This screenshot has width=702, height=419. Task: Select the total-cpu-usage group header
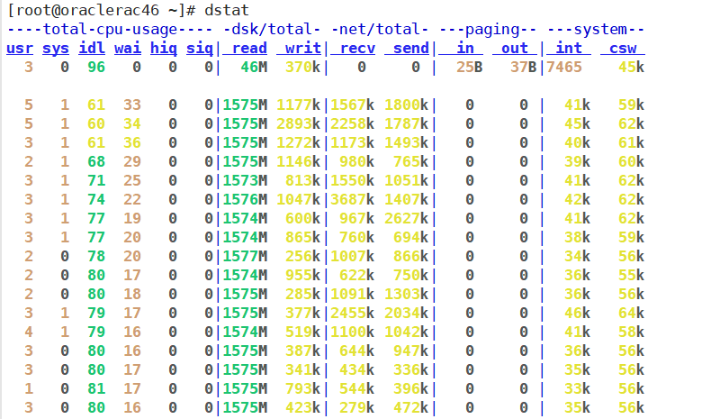click(110, 29)
